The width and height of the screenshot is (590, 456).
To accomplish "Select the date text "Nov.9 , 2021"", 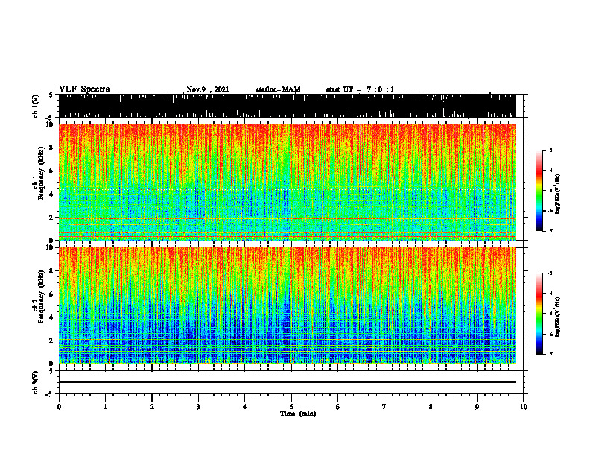I will (x=208, y=89).
